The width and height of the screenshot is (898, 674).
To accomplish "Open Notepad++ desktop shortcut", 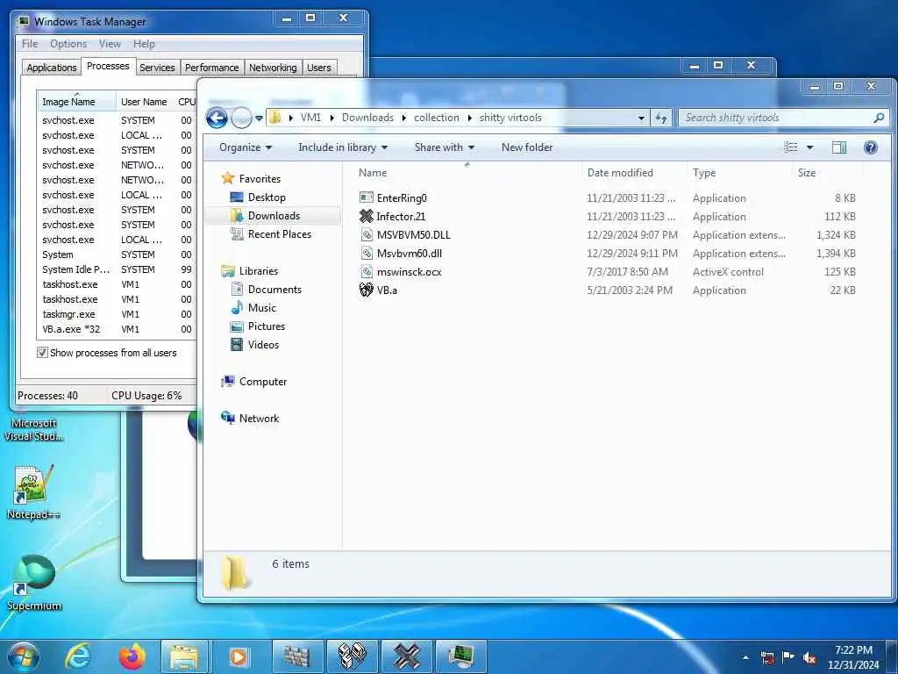I will [33, 491].
